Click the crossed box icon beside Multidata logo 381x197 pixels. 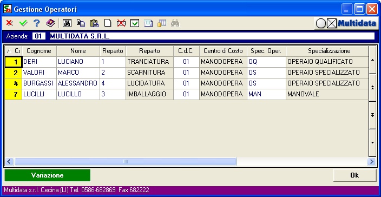pos(332,24)
